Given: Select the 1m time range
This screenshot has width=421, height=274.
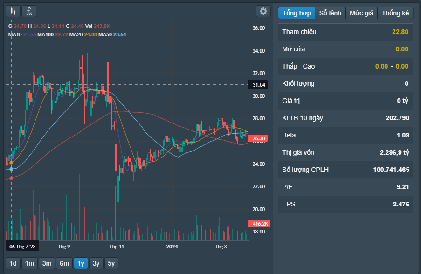Looking at the screenshot, I should click(30, 263).
